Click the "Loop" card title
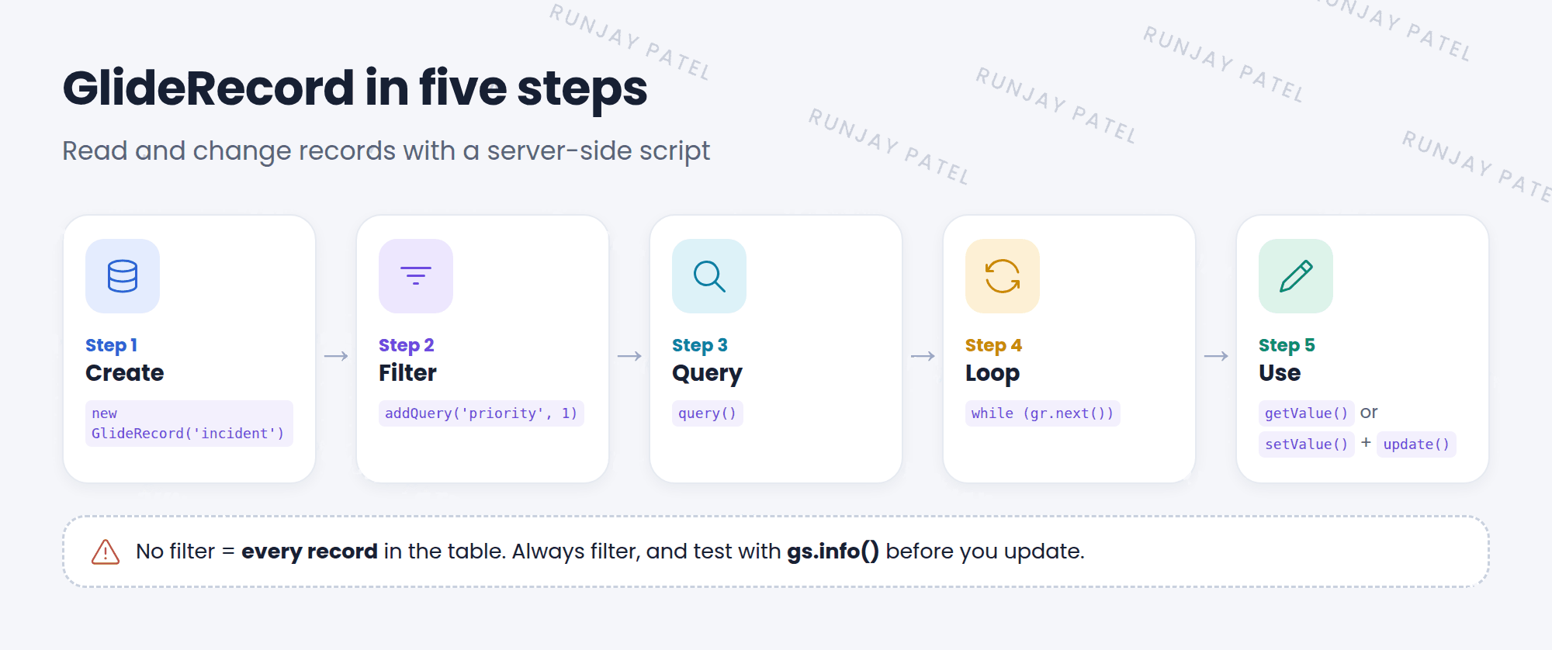The image size is (1552, 650). [993, 374]
